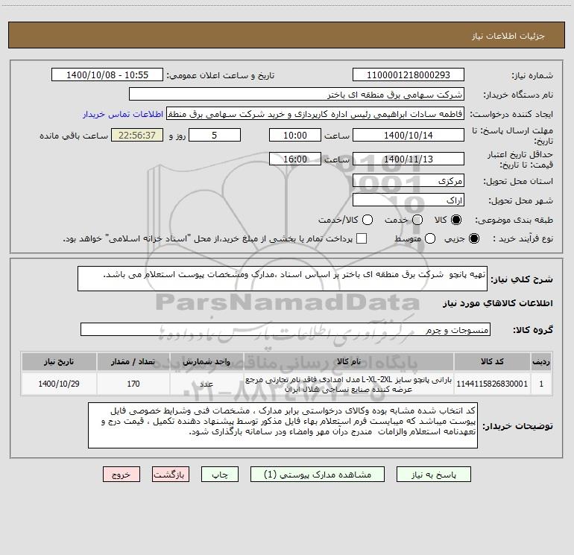
Task: Click the چاپ print button
Action: click(220, 475)
